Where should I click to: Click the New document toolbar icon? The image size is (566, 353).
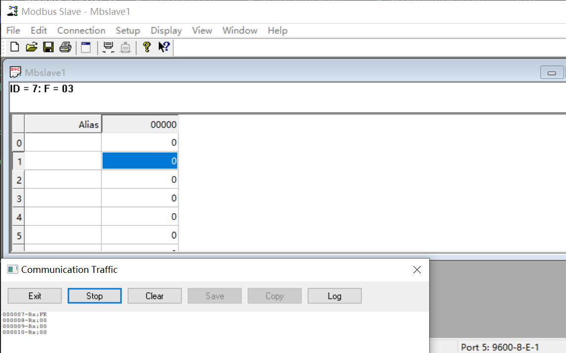[x=15, y=47]
